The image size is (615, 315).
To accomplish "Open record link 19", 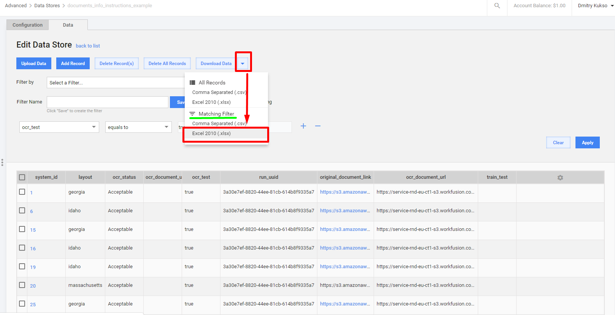I will [33, 267].
